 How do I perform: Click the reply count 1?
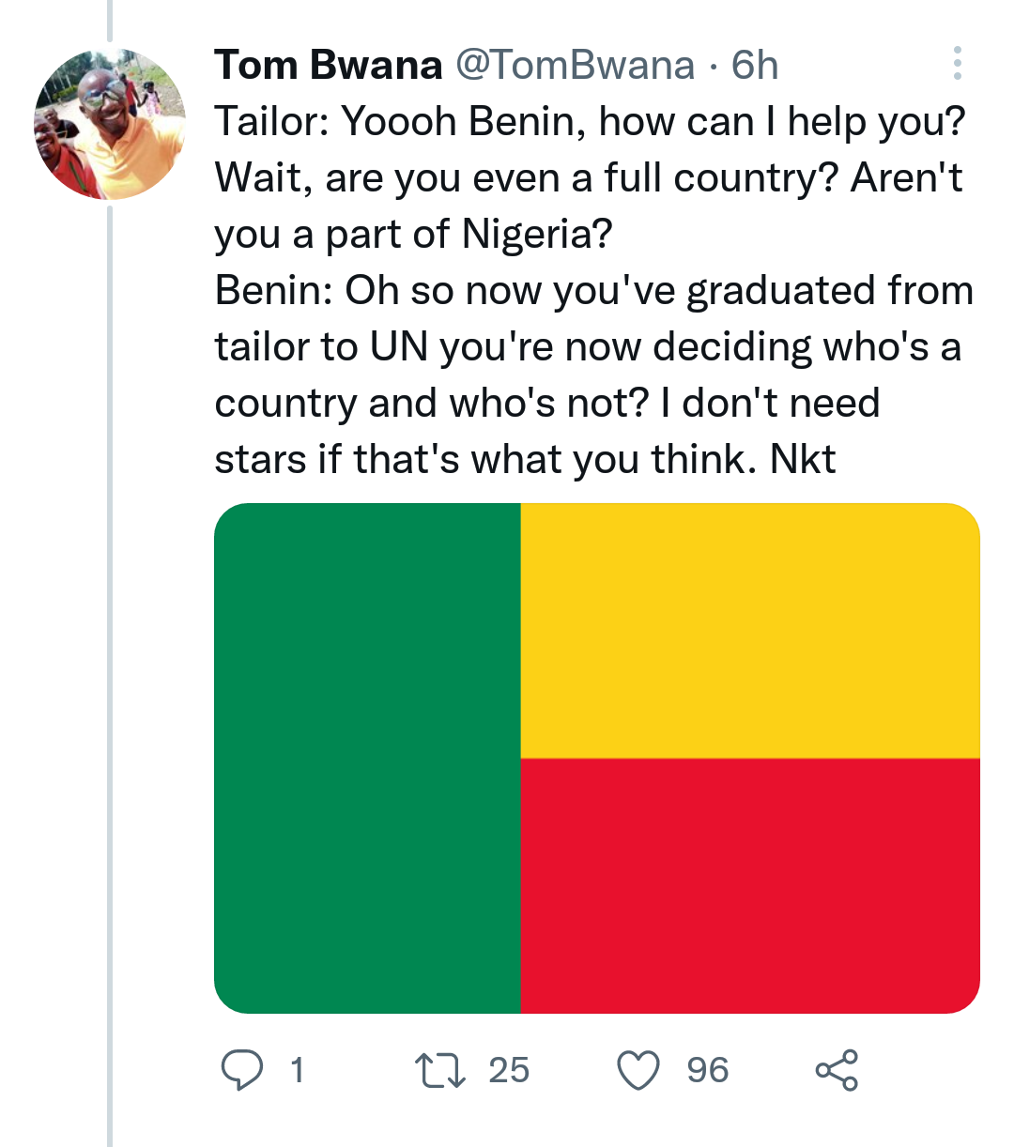point(297,1070)
